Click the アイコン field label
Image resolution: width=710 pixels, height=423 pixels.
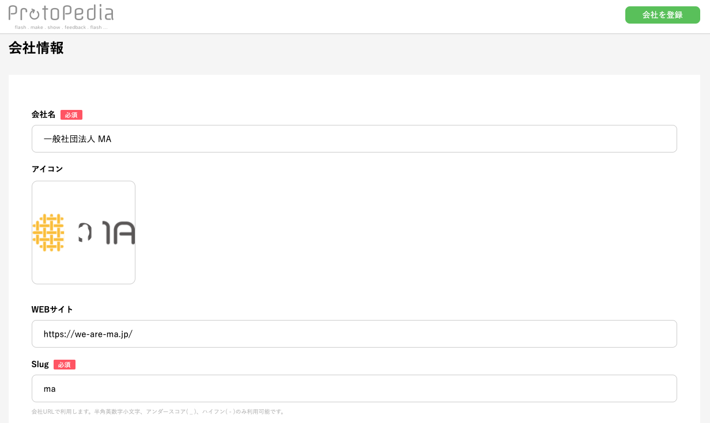pos(47,169)
